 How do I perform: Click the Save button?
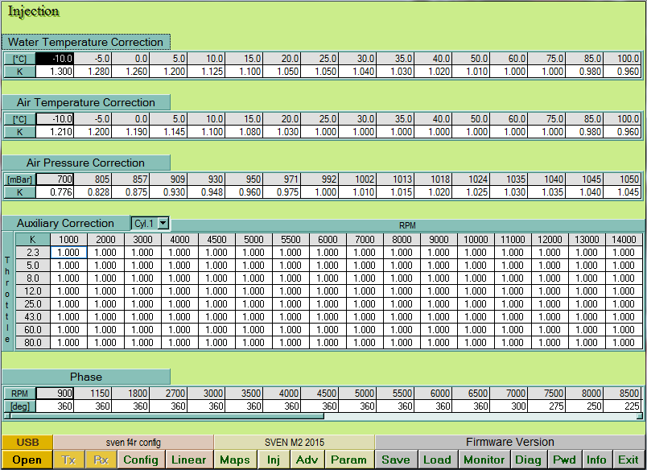point(396,460)
